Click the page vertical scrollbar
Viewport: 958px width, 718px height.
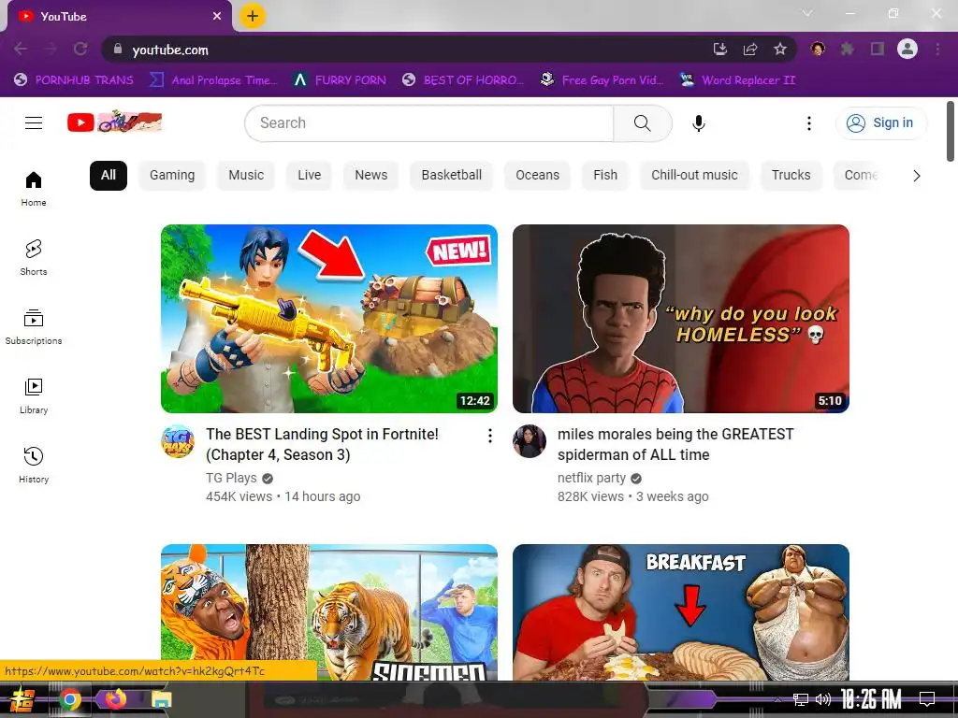[x=951, y=131]
